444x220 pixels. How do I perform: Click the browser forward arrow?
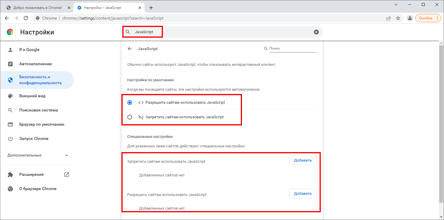16,18
